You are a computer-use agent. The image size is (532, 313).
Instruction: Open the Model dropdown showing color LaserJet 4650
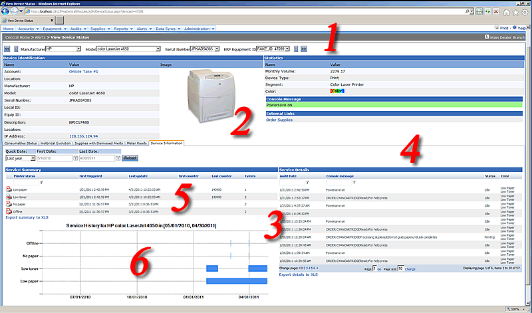click(x=128, y=49)
